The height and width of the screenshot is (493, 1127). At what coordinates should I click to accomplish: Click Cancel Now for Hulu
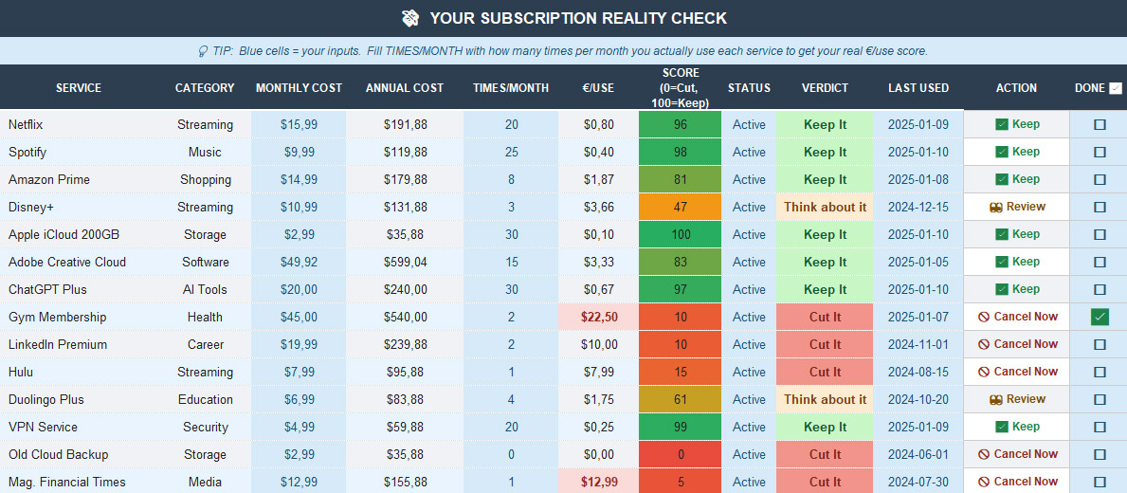1016,372
